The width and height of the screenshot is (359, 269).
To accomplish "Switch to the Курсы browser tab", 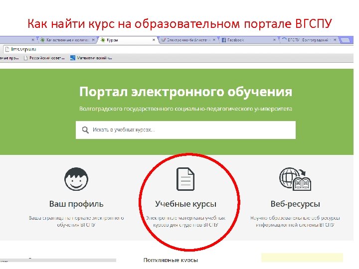I will (128, 40).
